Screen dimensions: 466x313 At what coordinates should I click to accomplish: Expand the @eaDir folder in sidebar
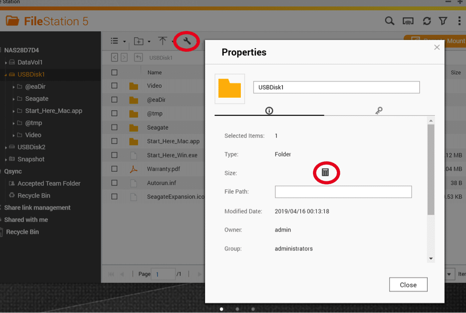[13, 87]
